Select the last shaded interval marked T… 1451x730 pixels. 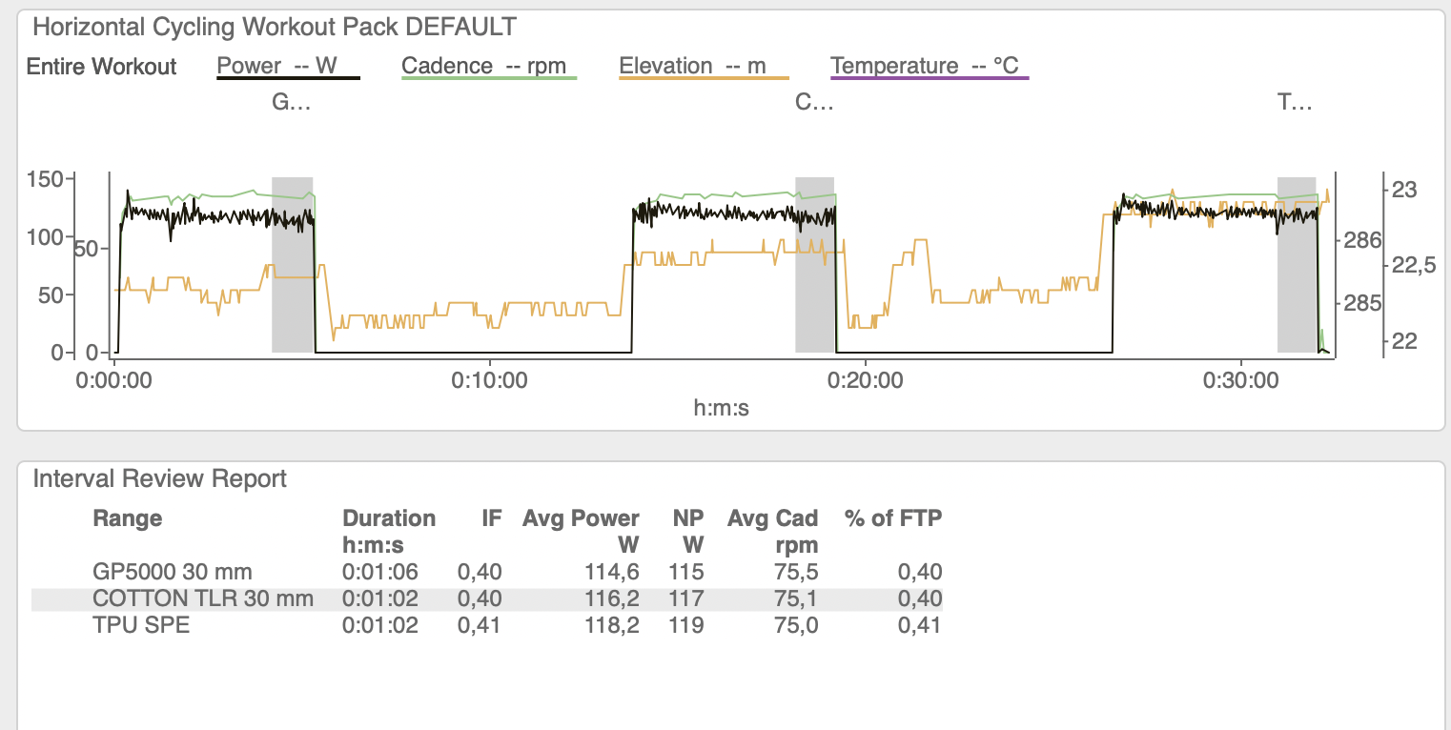click(x=1297, y=264)
